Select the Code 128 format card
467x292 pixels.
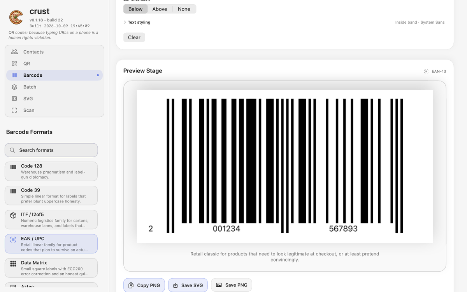click(x=51, y=171)
